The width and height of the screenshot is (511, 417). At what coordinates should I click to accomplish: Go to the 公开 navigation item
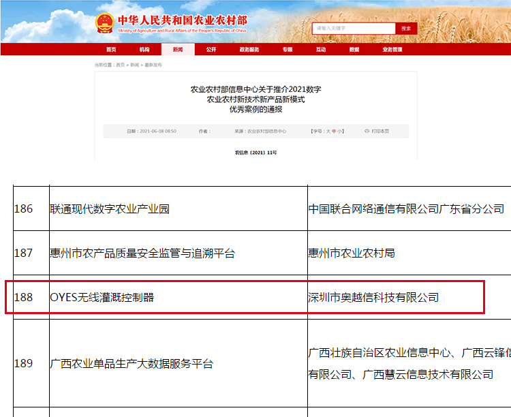(x=211, y=50)
